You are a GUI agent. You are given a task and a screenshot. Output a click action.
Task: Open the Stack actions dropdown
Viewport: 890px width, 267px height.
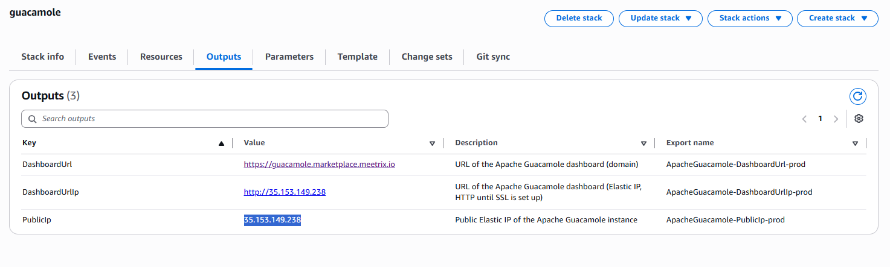click(749, 18)
